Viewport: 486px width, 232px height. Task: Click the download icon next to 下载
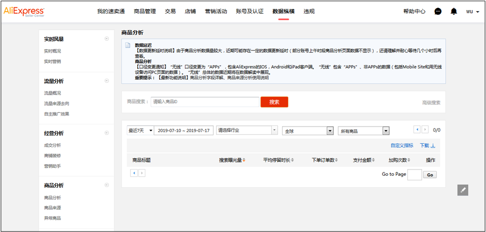(433, 146)
